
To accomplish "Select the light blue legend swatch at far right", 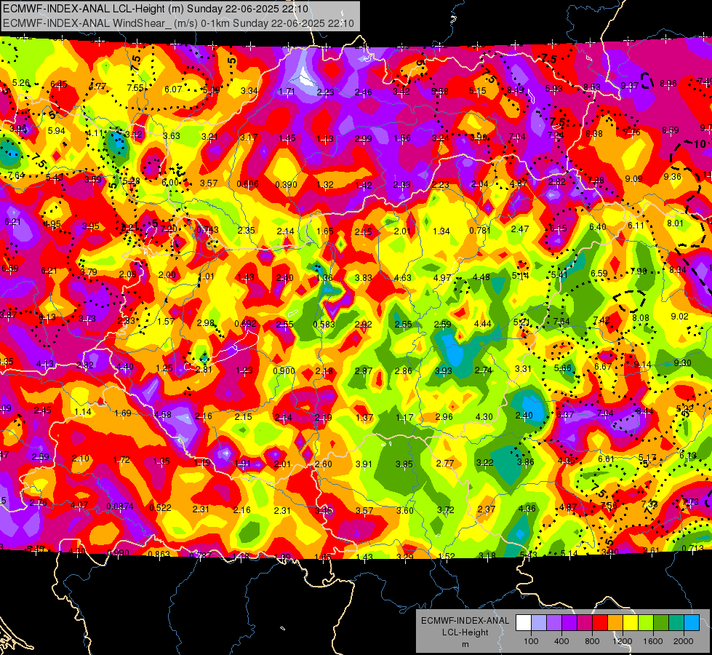I will (x=692, y=623).
